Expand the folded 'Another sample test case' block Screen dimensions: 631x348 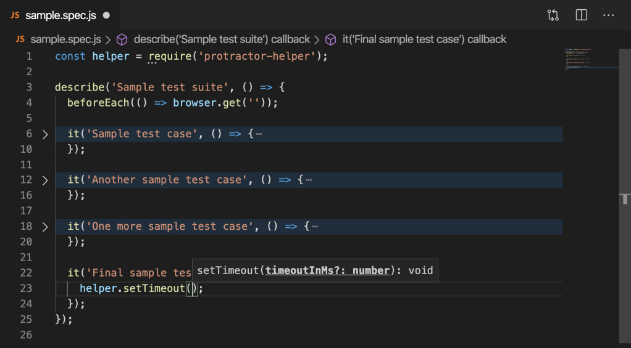44,180
